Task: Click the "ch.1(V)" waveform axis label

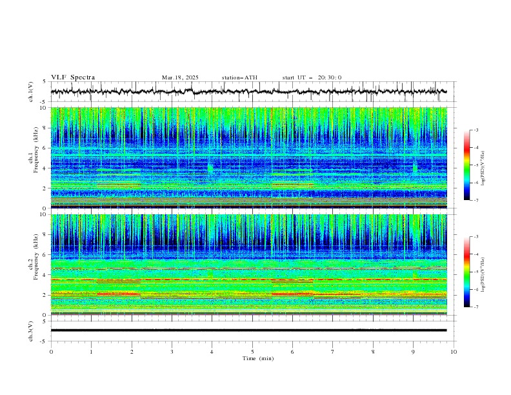Action: [31, 92]
